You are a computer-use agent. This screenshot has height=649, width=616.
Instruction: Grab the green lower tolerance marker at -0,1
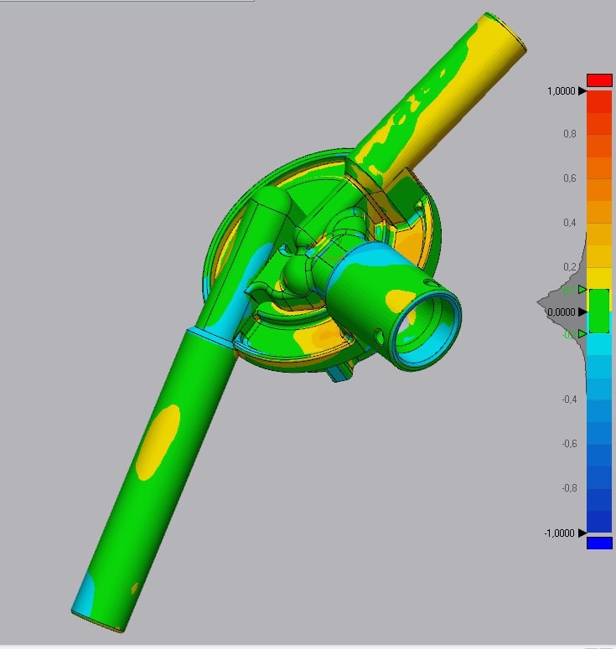[x=582, y=333]
